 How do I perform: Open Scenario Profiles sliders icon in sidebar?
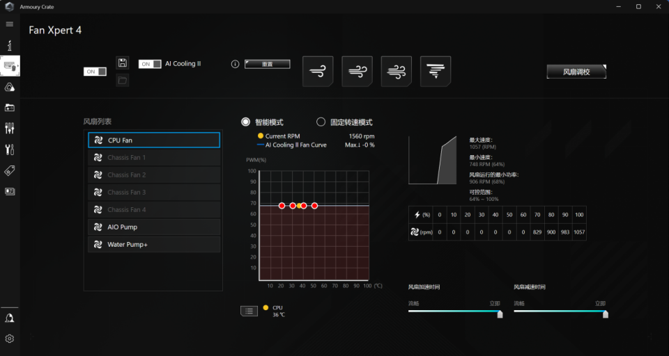(9, 128)
